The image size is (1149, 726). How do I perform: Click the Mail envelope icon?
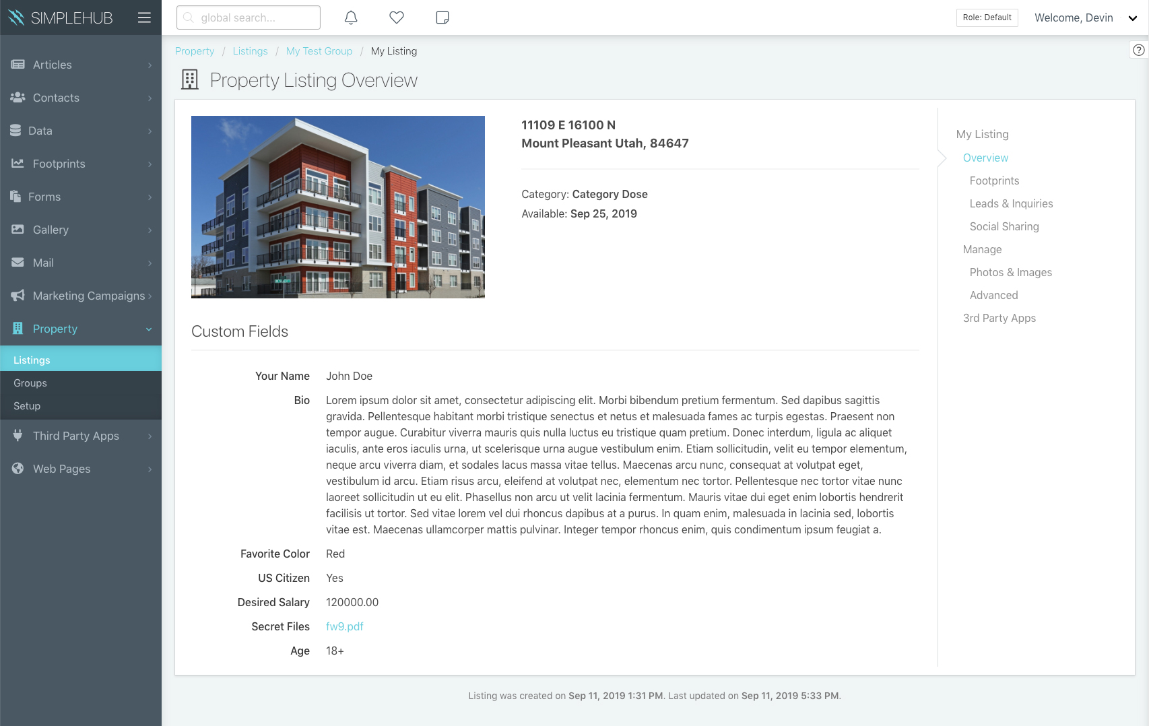18,263
